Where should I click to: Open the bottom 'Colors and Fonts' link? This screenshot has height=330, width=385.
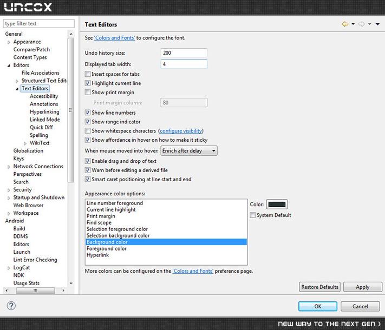pyautogui.click(x=193, y=271)
